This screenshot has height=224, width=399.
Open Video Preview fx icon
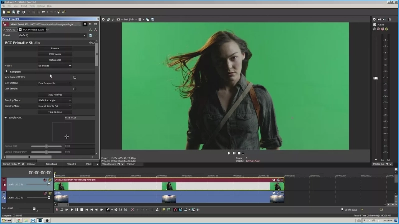tap(113, 19)
